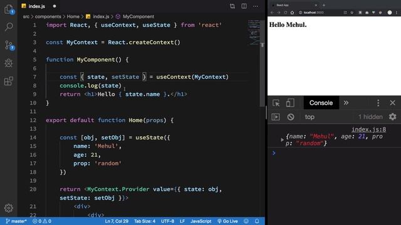Split the editor to the right
Image resolution: width=401 pixels, height=225 pixels.
point(244,6)
